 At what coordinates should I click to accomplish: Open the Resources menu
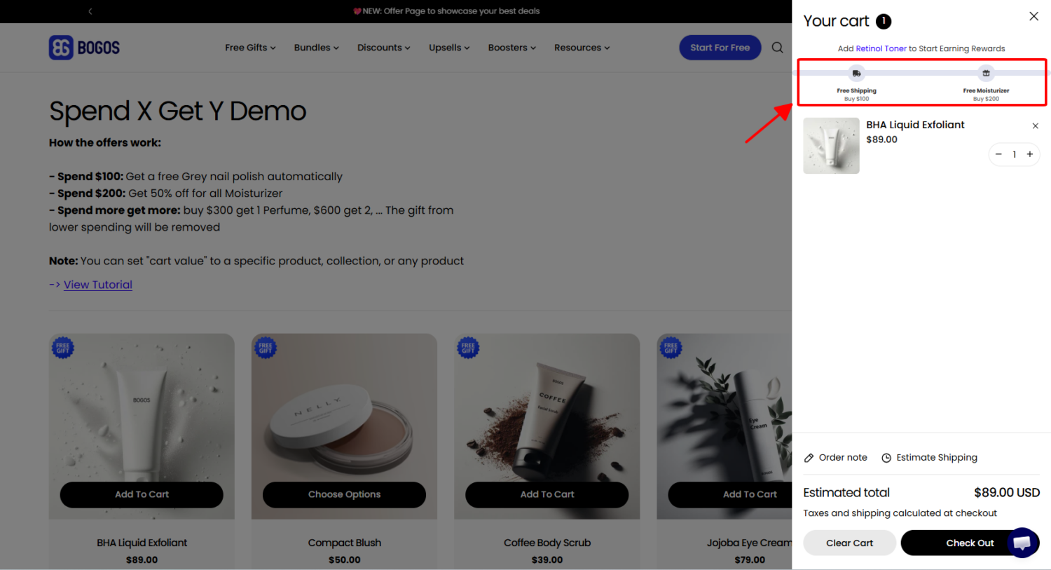pos(582,48)
